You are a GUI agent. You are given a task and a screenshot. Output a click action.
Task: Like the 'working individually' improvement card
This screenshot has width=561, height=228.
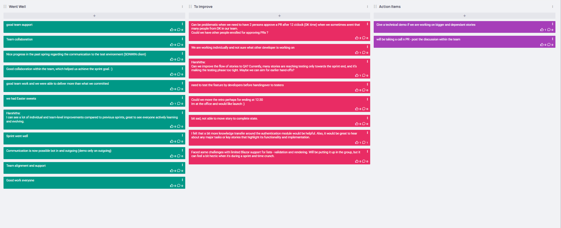tap(357, 52)
